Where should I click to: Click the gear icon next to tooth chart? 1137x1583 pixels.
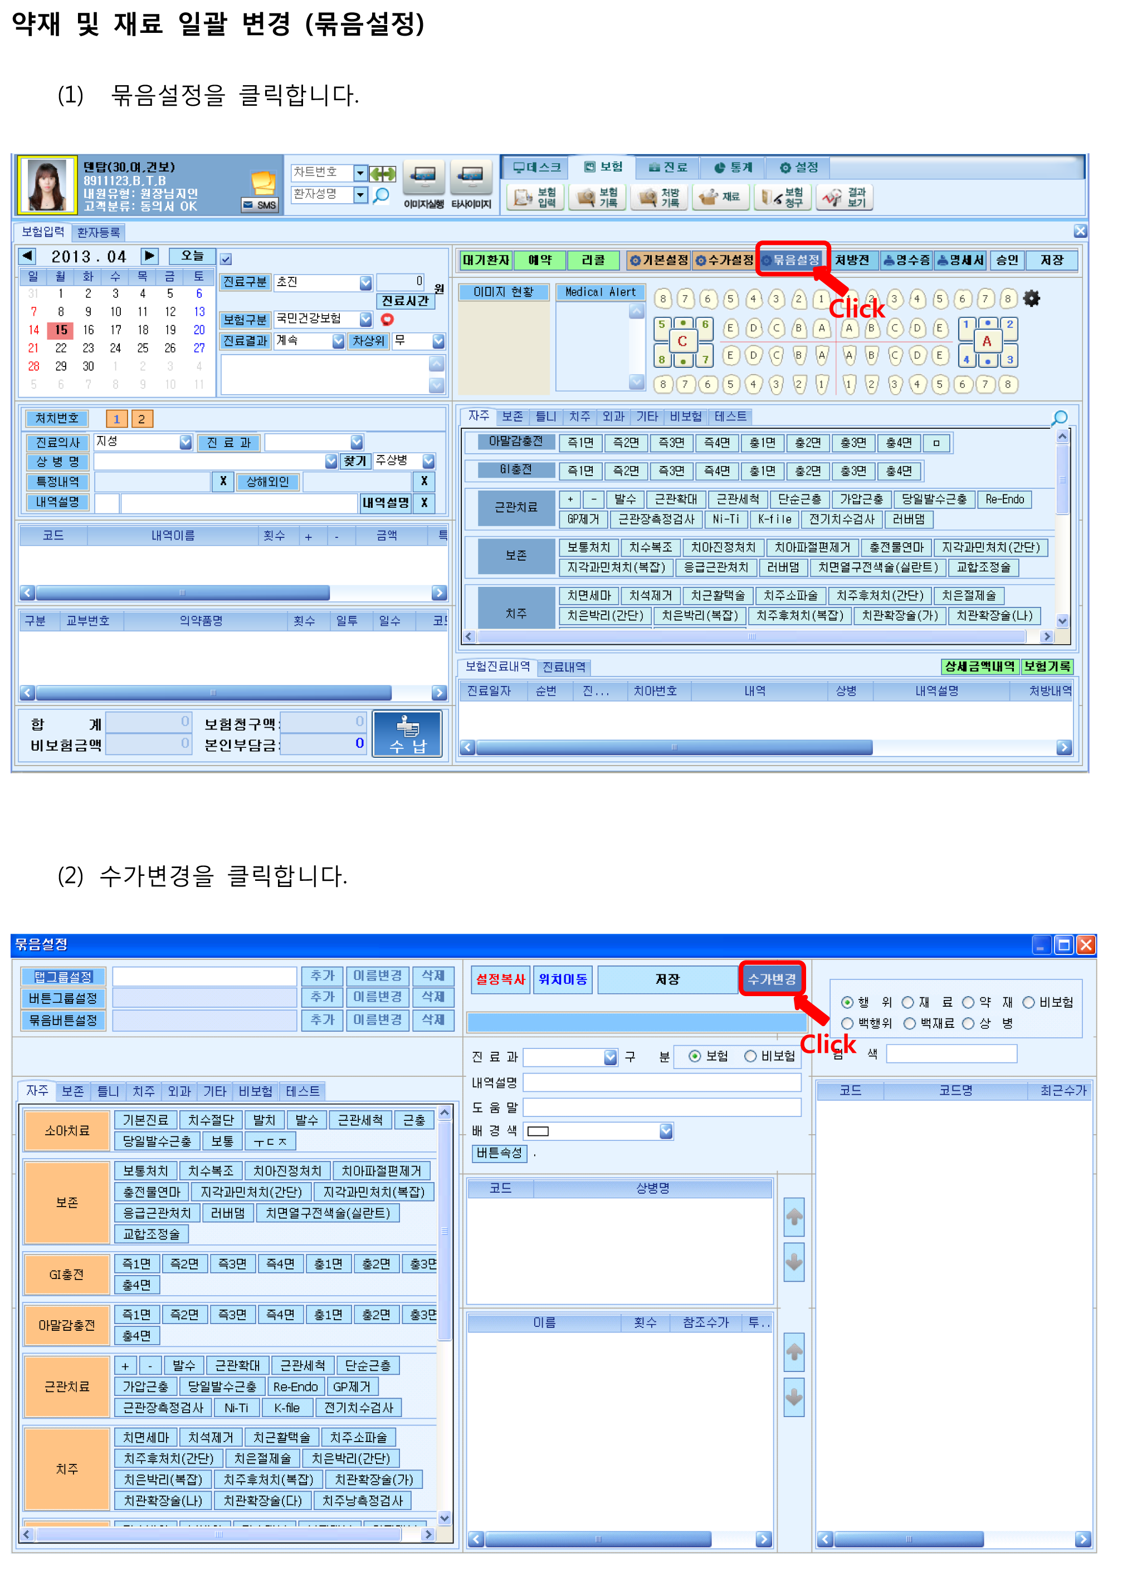(1031, 299)
